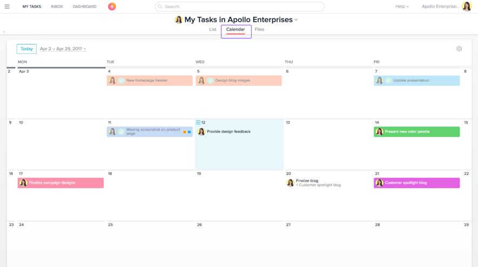Screen dimensions: 478x267
Task: Select the date cell for the 26th
Action: [x=239, y=244]
